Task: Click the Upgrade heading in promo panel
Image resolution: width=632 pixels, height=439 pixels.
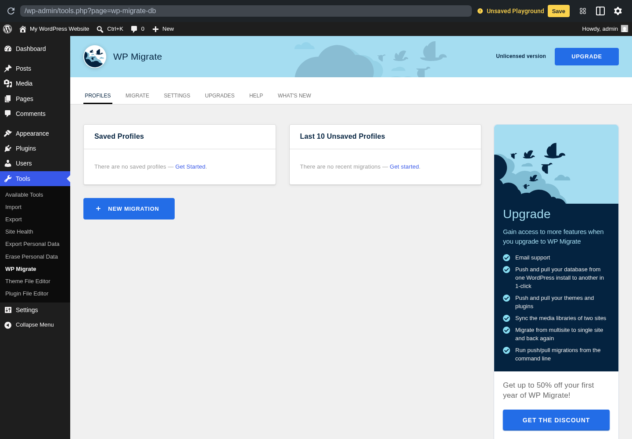Action: [x=527, y=214]
